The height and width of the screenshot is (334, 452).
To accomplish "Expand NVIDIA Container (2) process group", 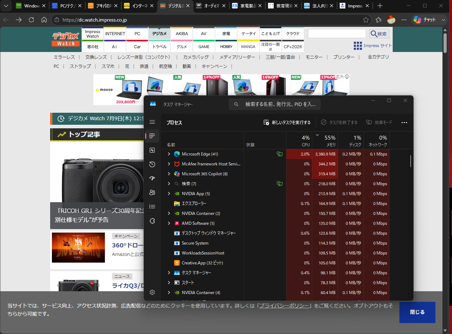I will (169, 213).
